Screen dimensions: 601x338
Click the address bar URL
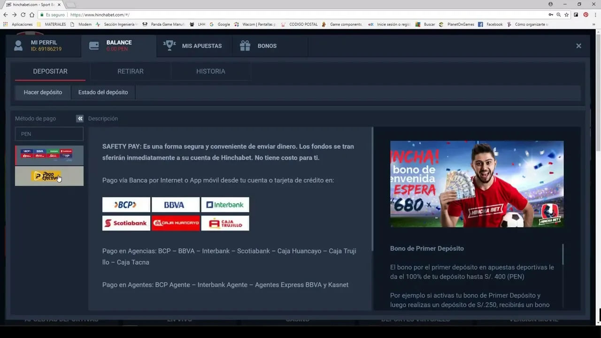tap(100, 15)
